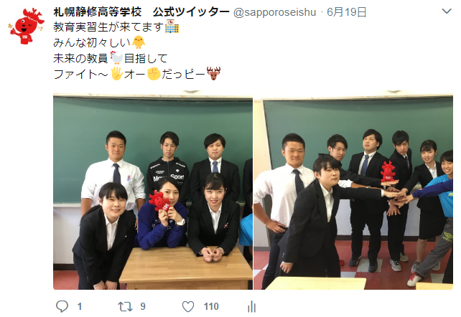Click the like count 110
The width and height of the screenshot is (461, 317).
(211, 307)
